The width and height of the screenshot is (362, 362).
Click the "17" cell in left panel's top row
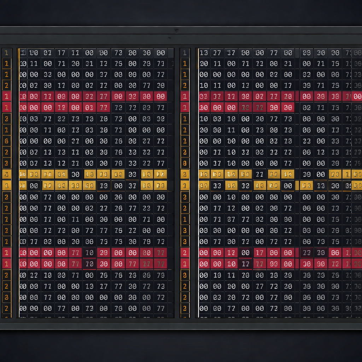62,53
